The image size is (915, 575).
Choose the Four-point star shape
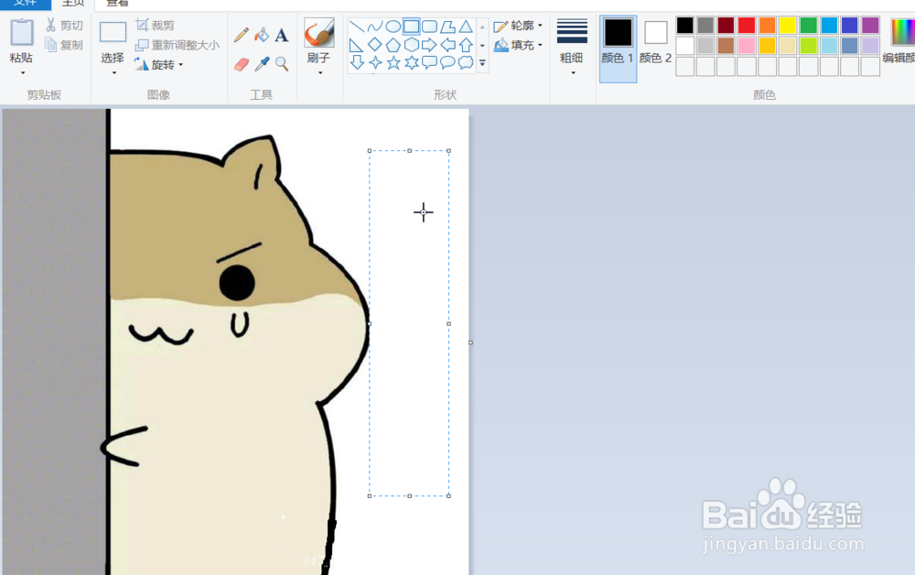click(x=375, y=62)
